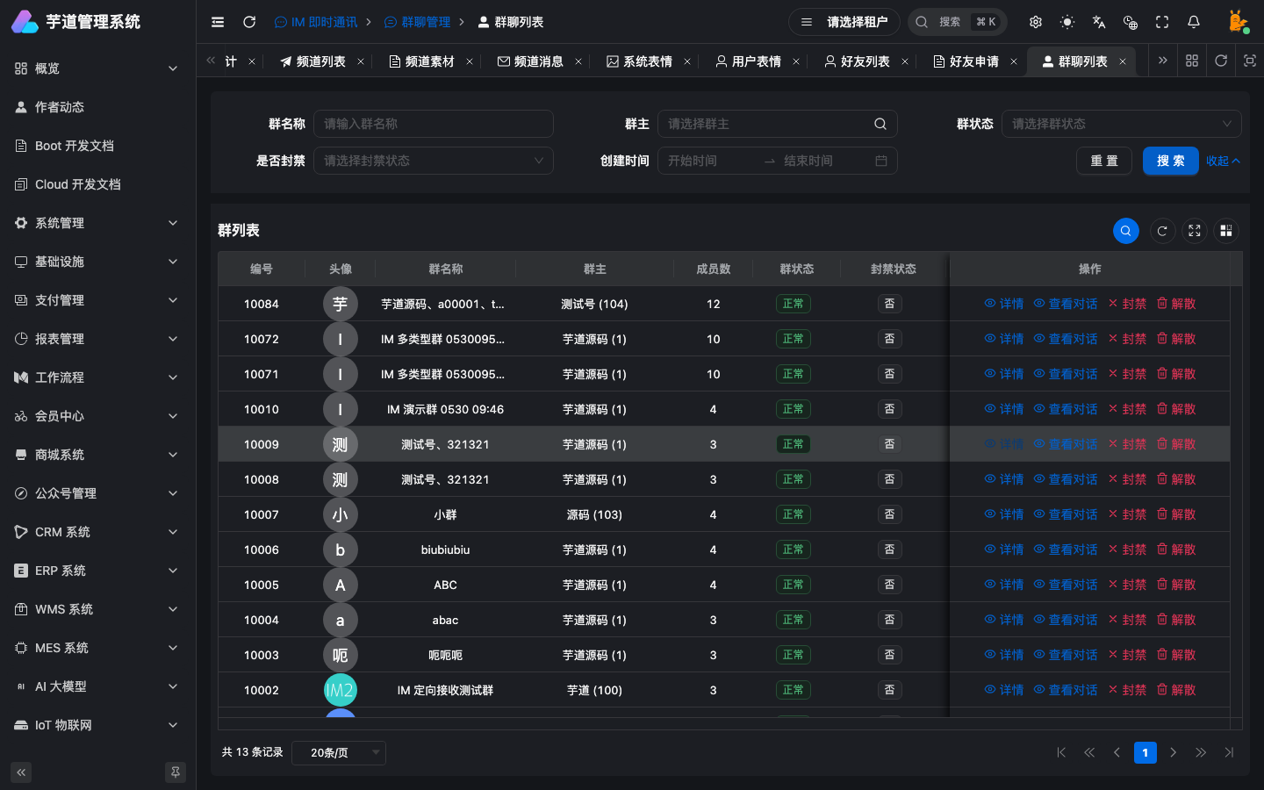Image resolution: width=1264 pixels, height=790 pixels.
Task: Go to the next page arrow
Action: click(x=1173, y=752)
